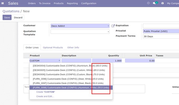Screen dimensions: 179x105
Task: Select DESK0004 Aluminium Black desk option
Action: (x=71, y=66)
